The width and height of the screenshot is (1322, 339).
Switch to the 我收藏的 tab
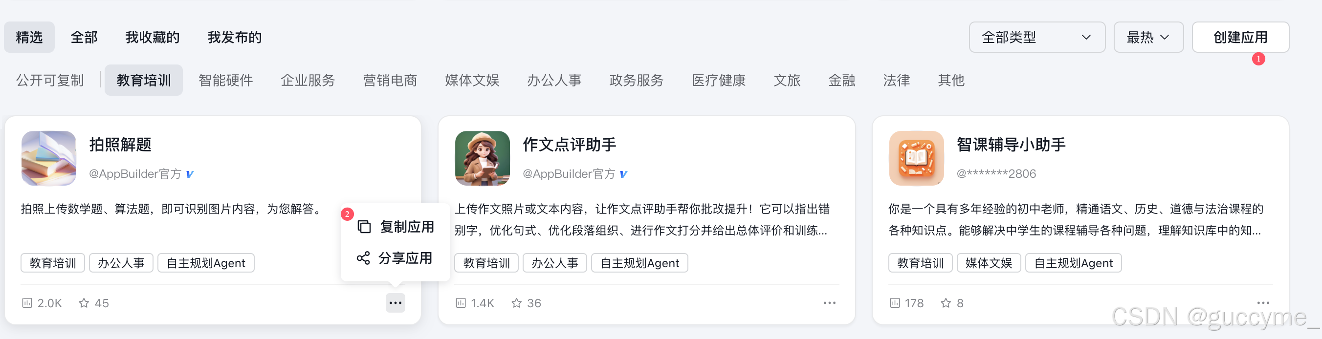coord(152,37)
